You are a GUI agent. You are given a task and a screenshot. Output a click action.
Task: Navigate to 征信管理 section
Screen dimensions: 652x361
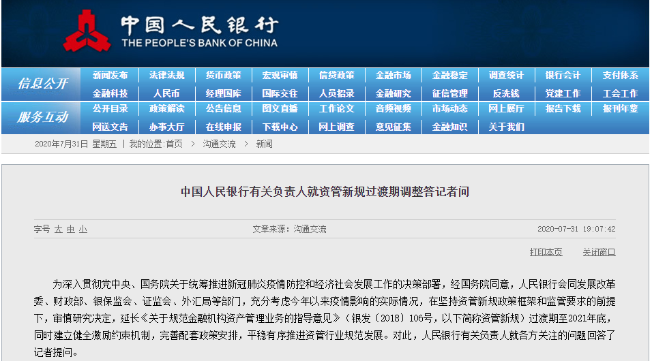[449, 93]
